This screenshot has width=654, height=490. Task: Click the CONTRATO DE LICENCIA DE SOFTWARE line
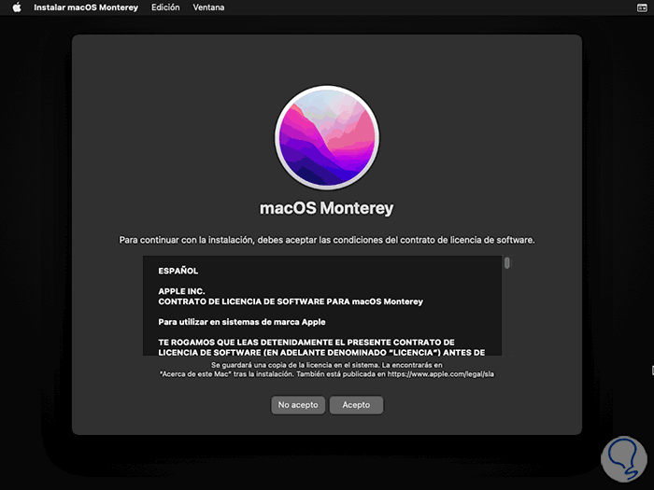[x=291, y=301]
